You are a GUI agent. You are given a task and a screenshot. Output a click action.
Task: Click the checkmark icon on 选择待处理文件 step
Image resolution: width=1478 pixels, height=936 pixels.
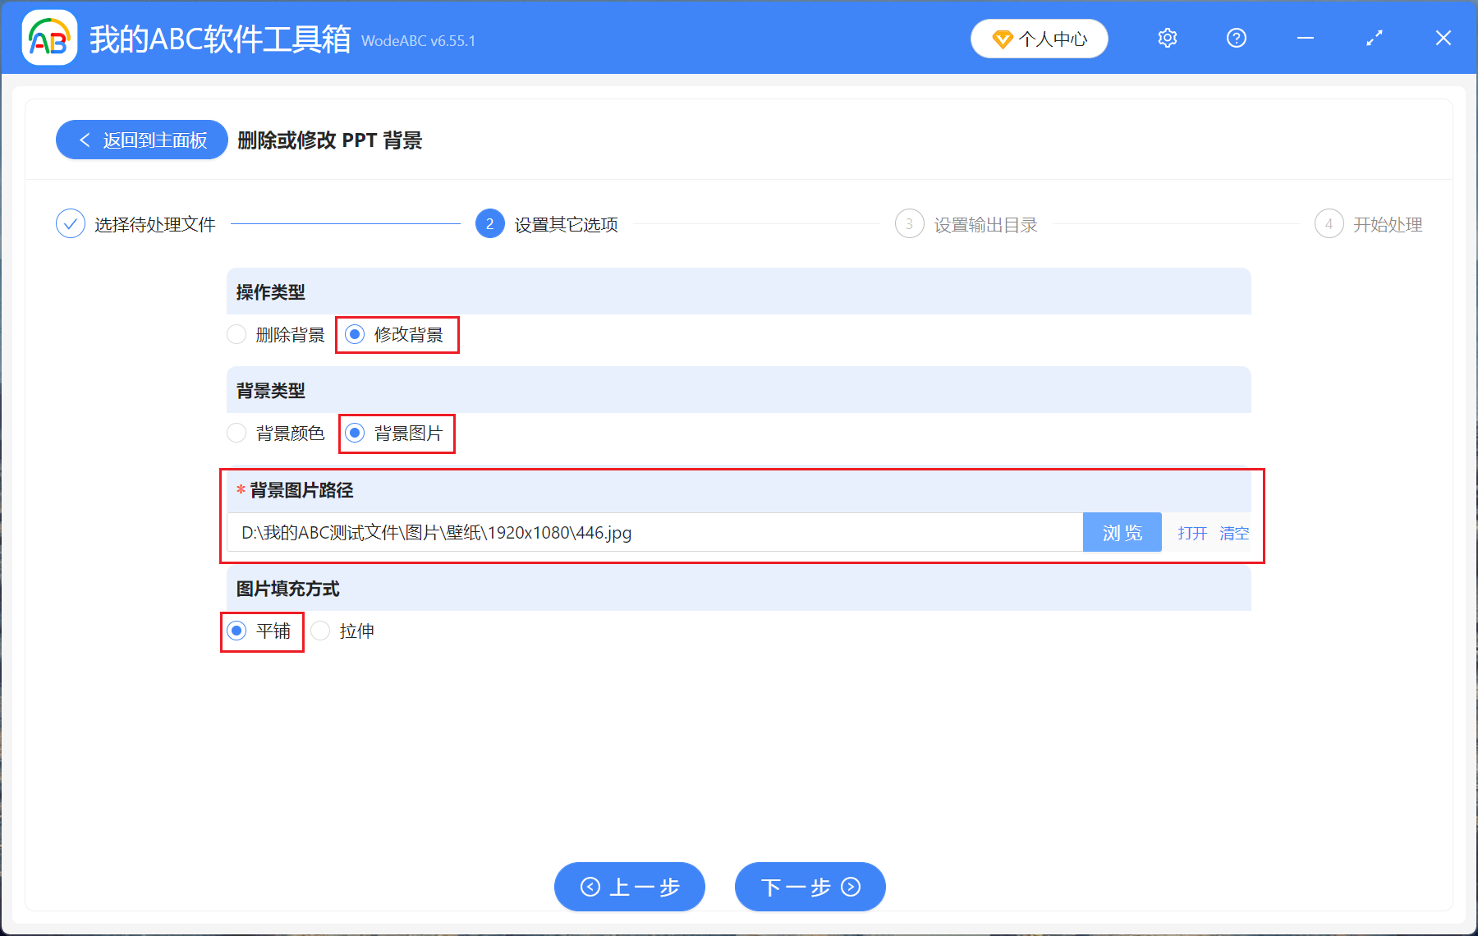point(71,223)
